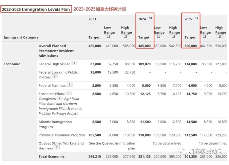This screenshot has width=229, height=165.
Task: Select the '67,750' Federal High Skilled cell
Action: [113, 64]
